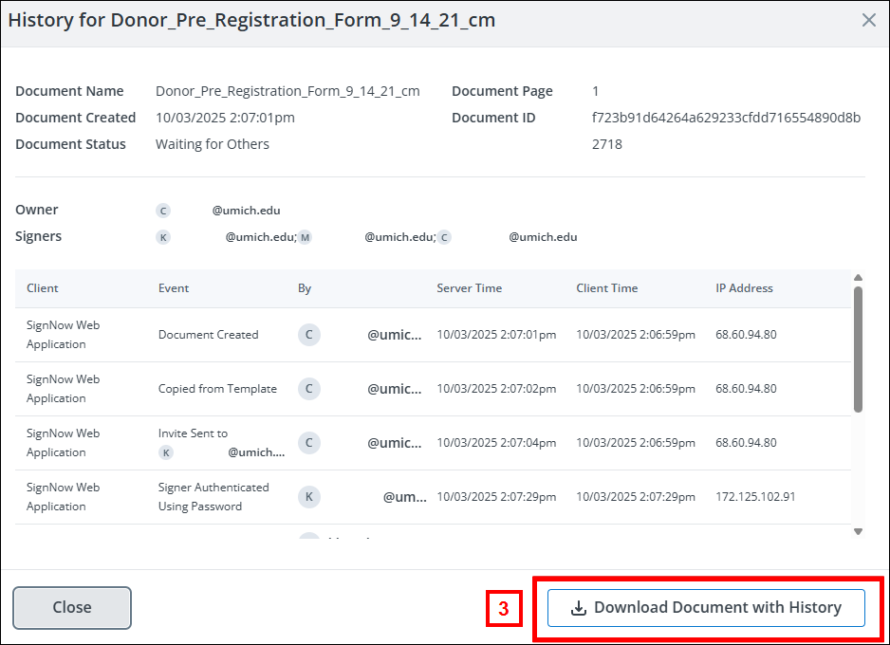This screenshot has height=645, width=890.
Task: Click the M signer avatar in the Signers row
Action: 305,237
